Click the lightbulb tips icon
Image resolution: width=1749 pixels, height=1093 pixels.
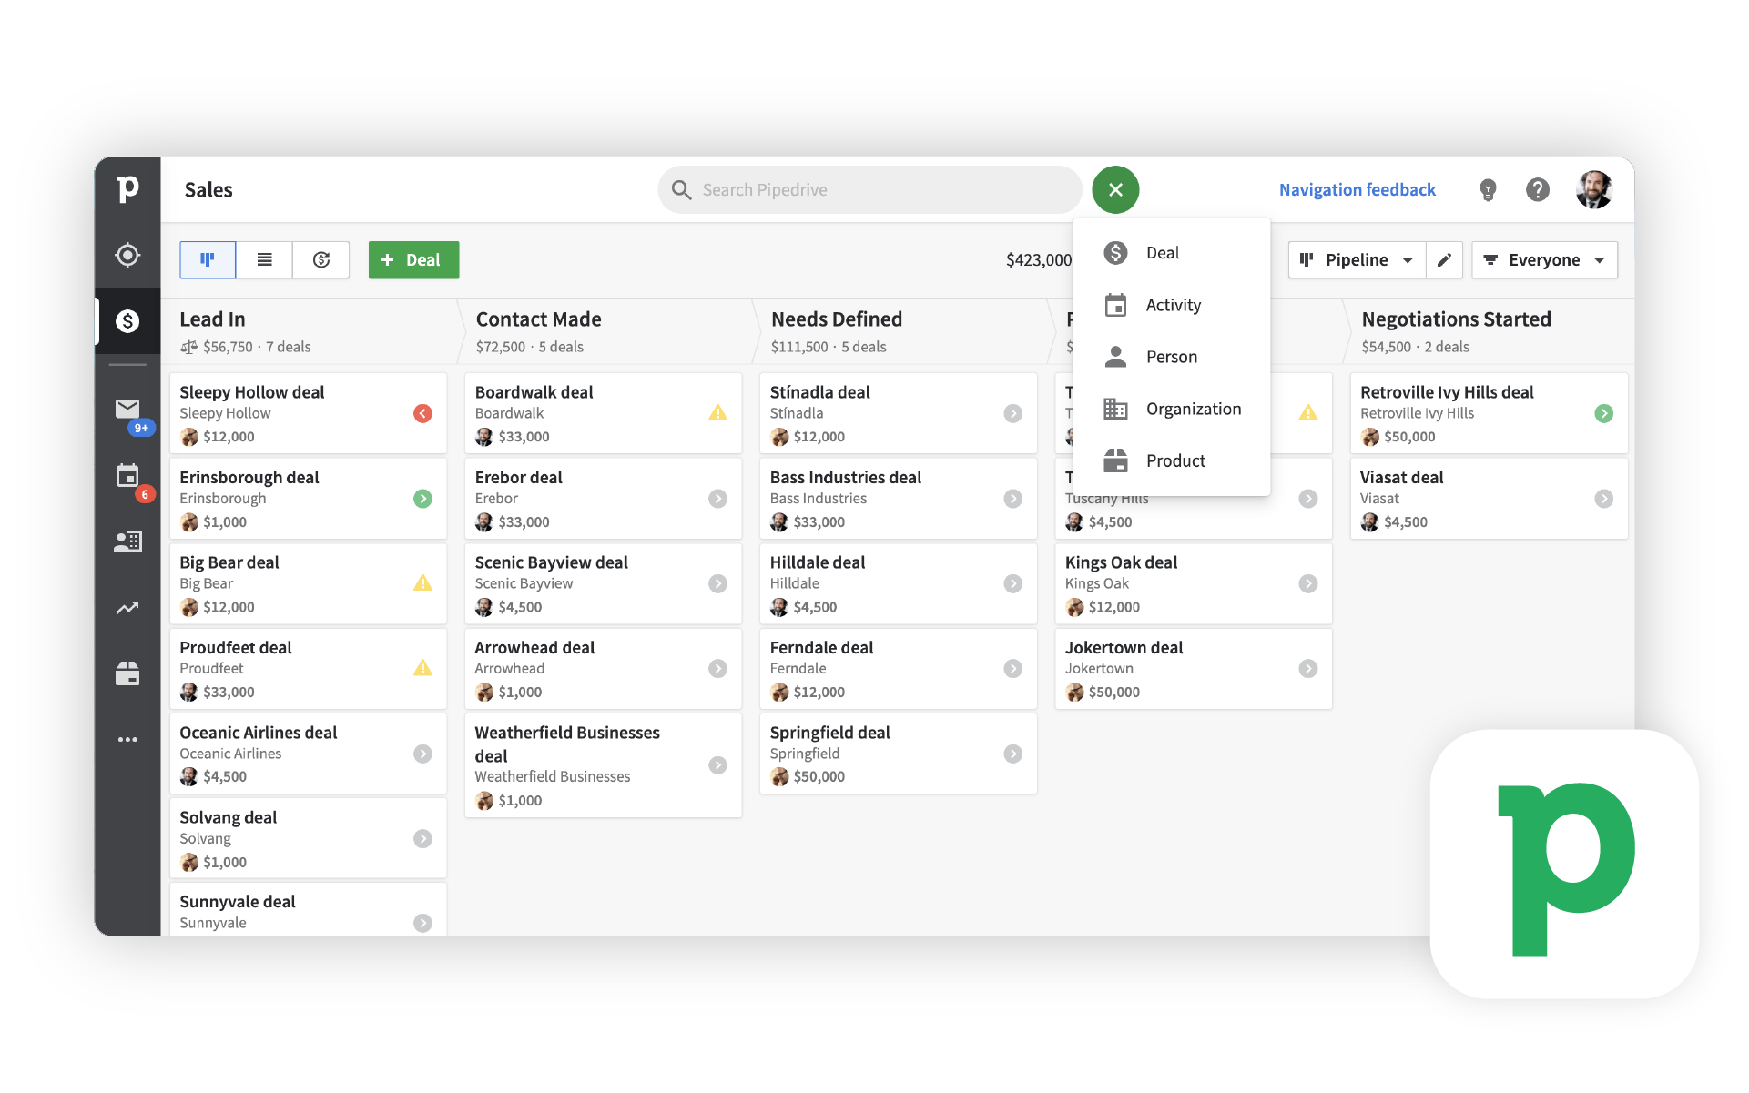point(1488,189)
